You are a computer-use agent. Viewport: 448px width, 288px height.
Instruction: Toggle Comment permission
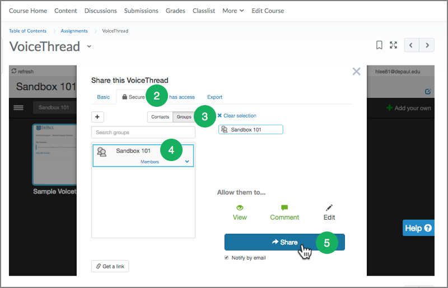284,213
